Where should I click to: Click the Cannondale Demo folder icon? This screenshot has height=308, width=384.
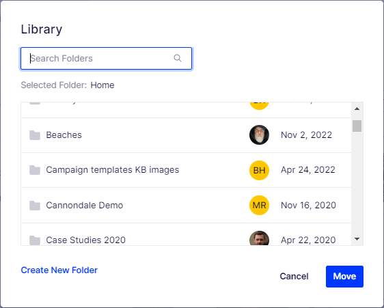(x=35, y=206)
